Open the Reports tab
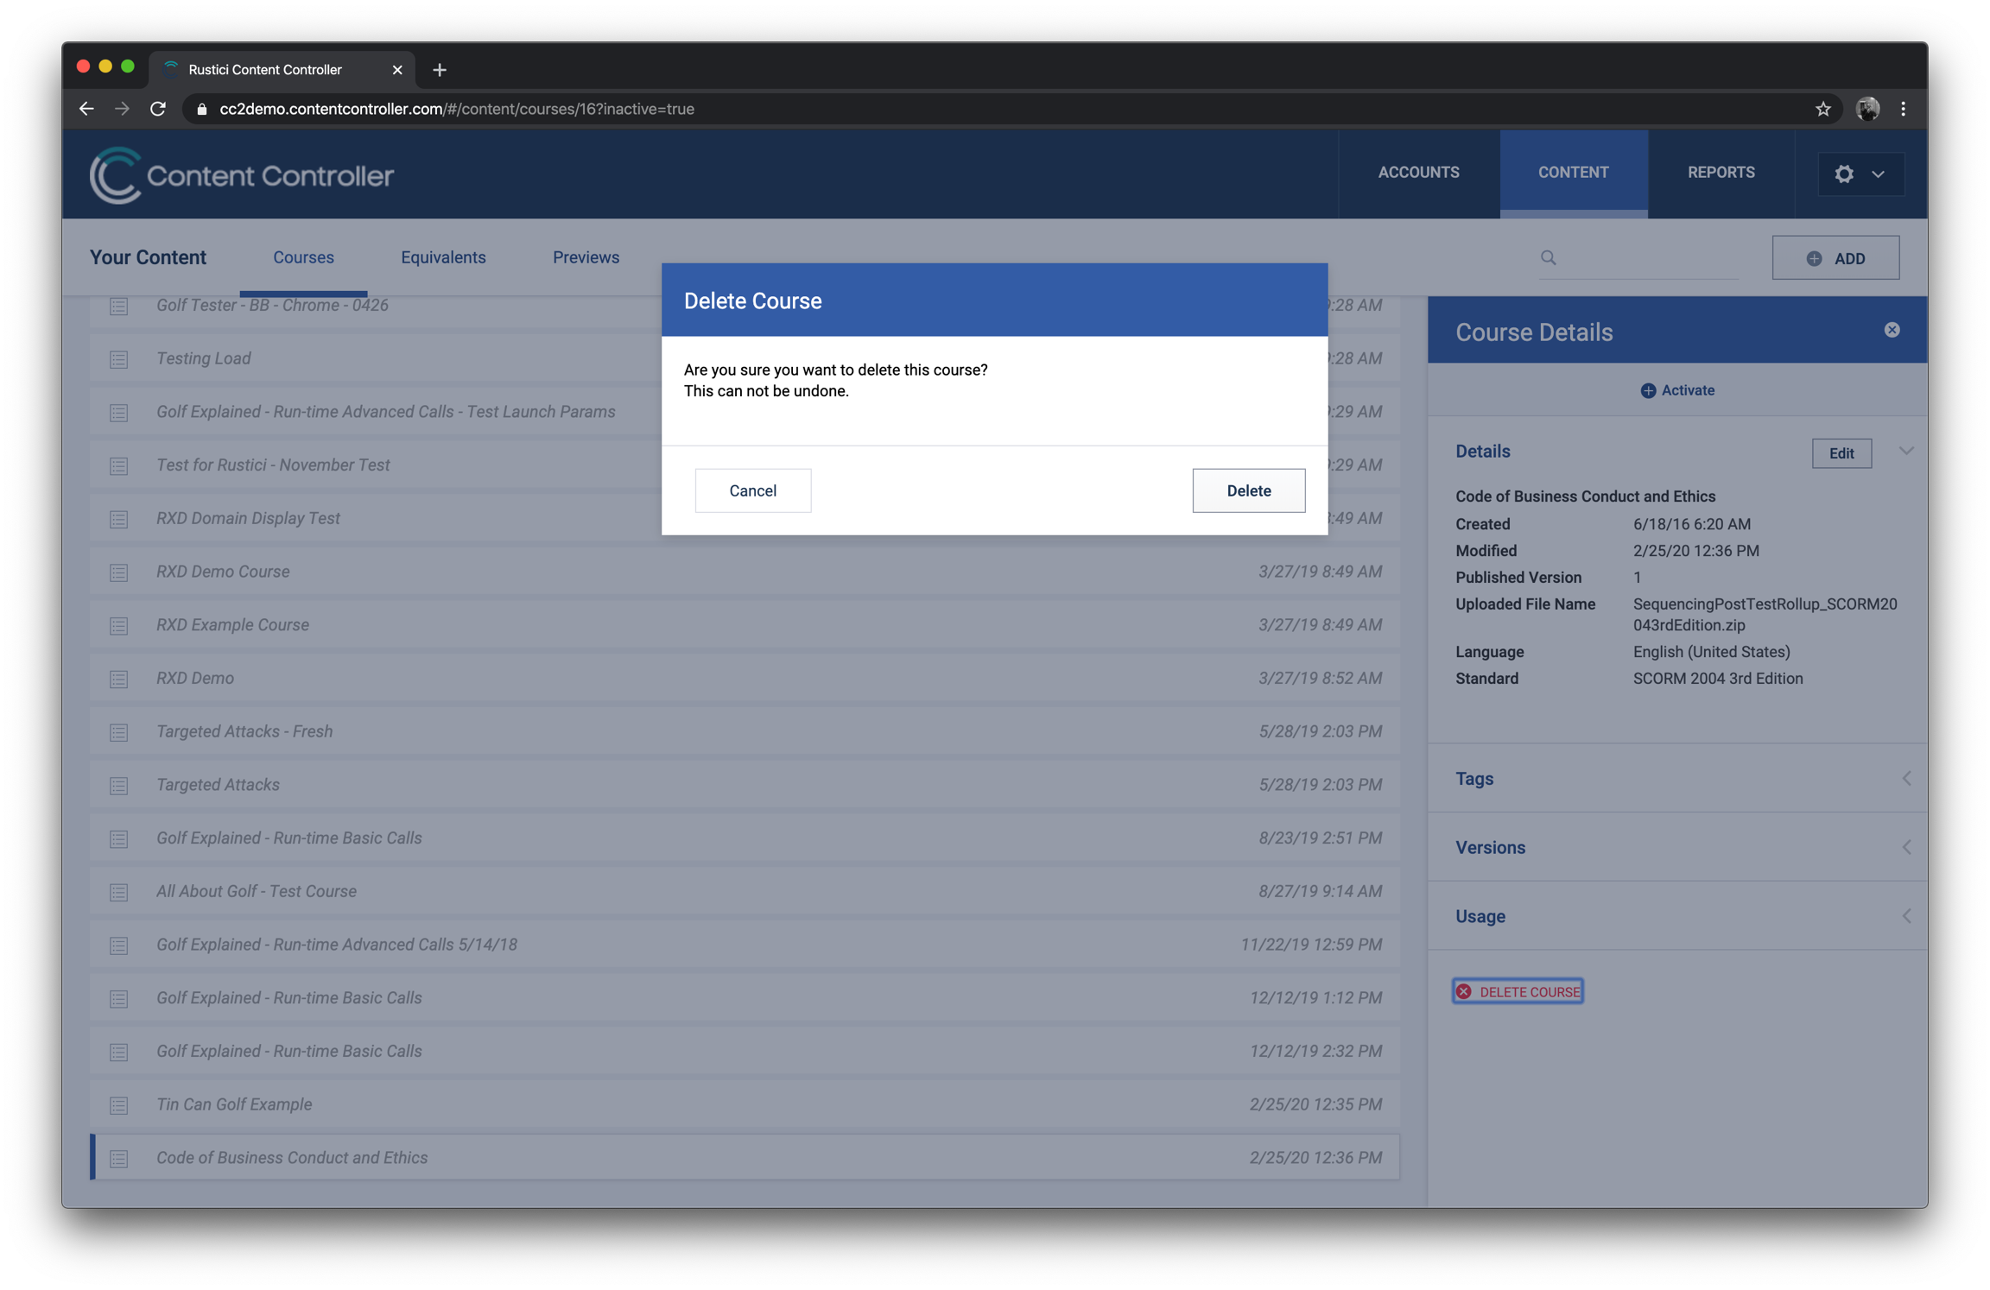The width and height of the screenshot is (1990, 1290). click(1721, 173)
